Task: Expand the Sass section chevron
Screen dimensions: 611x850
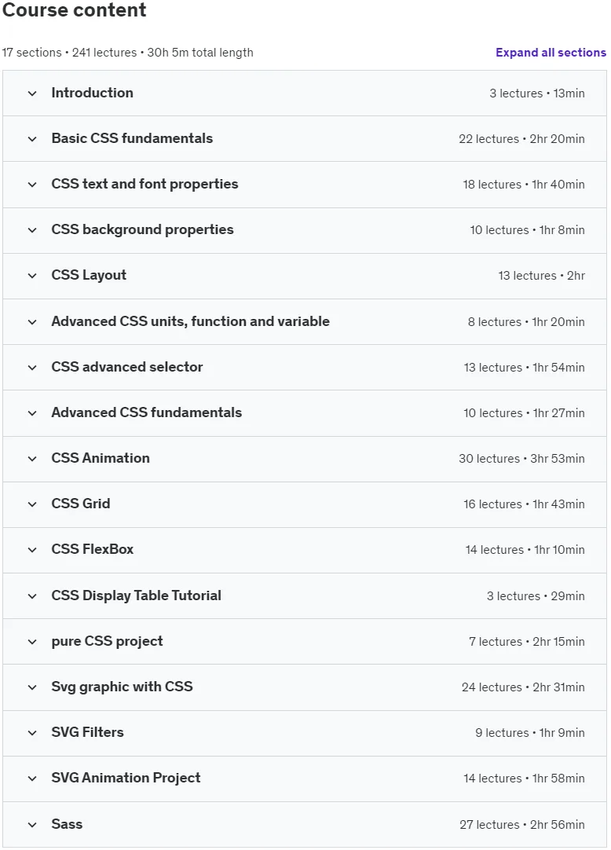Action: point(32,825)
